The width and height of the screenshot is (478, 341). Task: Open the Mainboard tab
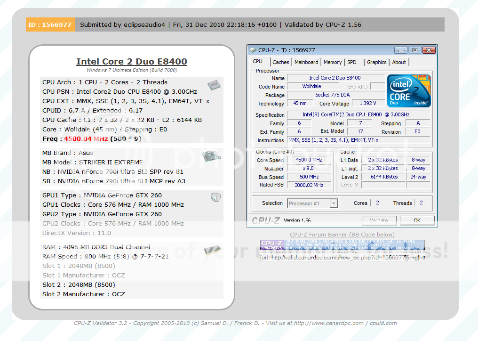(306, 62)
